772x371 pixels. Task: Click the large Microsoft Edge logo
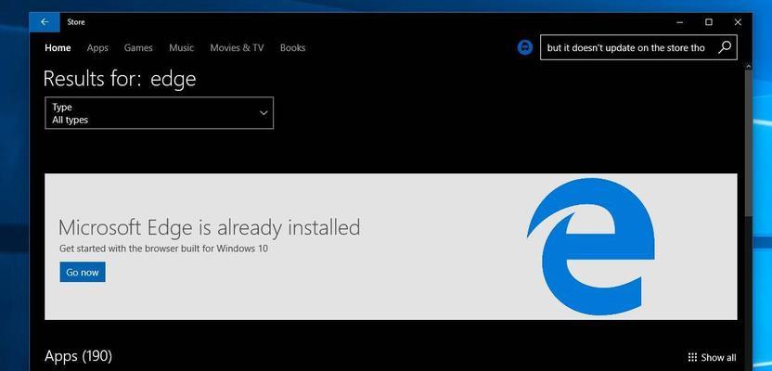(591, 247)
